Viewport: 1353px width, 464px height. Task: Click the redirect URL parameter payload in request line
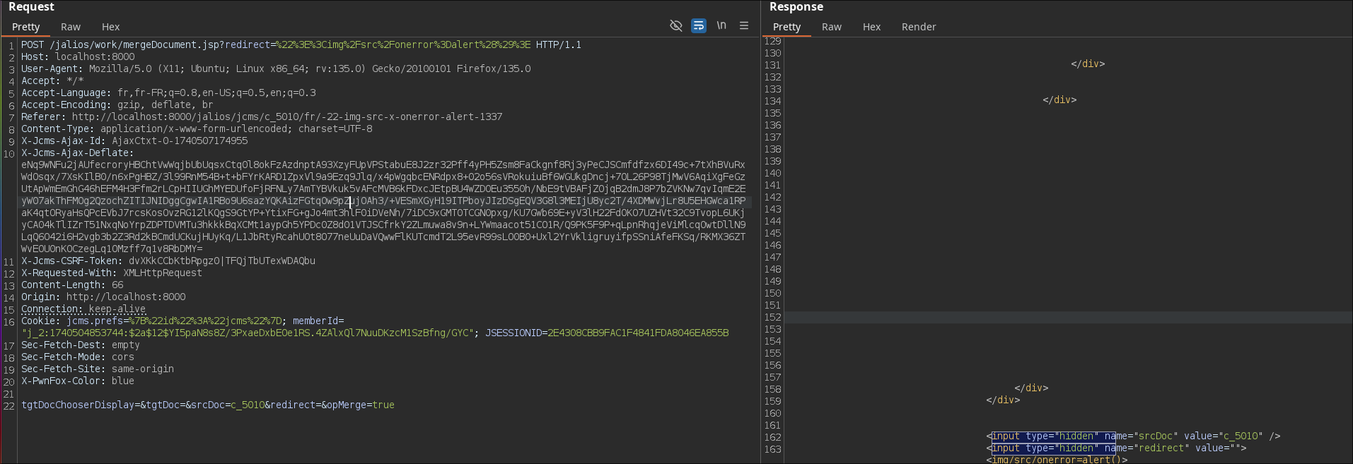coord(403,44)
